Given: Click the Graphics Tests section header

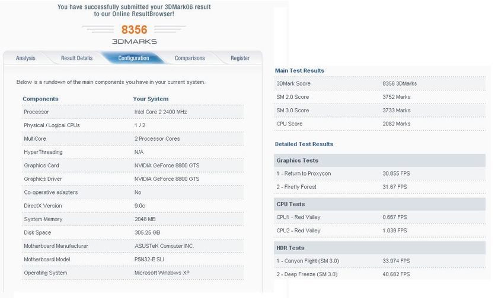Looking at the screenshot, I should click(x=297, y=160).
